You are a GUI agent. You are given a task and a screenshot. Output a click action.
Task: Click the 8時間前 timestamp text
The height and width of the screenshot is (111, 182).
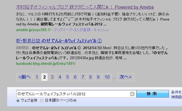coord(23,48)
